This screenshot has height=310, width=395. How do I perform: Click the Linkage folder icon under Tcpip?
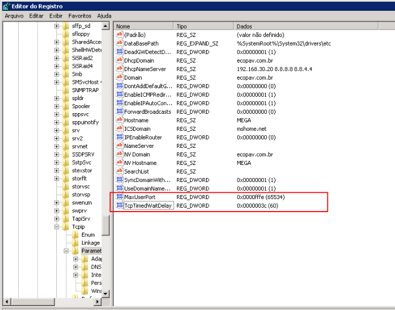pyautogui.click(x=75, y=243)
